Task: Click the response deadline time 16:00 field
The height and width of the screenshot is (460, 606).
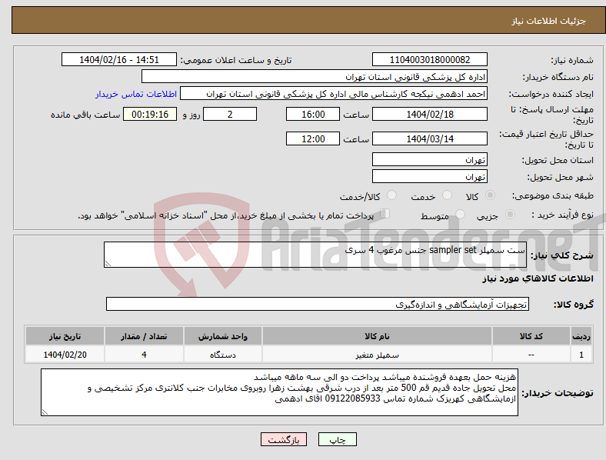Action: (313, 114)
